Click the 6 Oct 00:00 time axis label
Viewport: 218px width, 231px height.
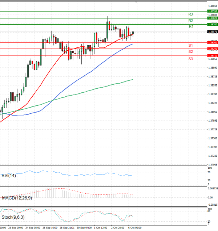tap(134, 228)
